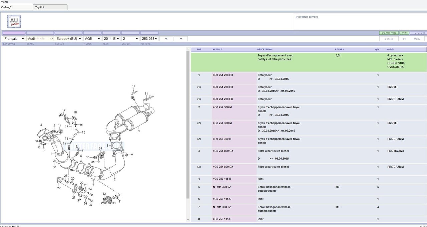Click the AU CarProg2 logo icon

pyautogui.click(x=14, y=22)
